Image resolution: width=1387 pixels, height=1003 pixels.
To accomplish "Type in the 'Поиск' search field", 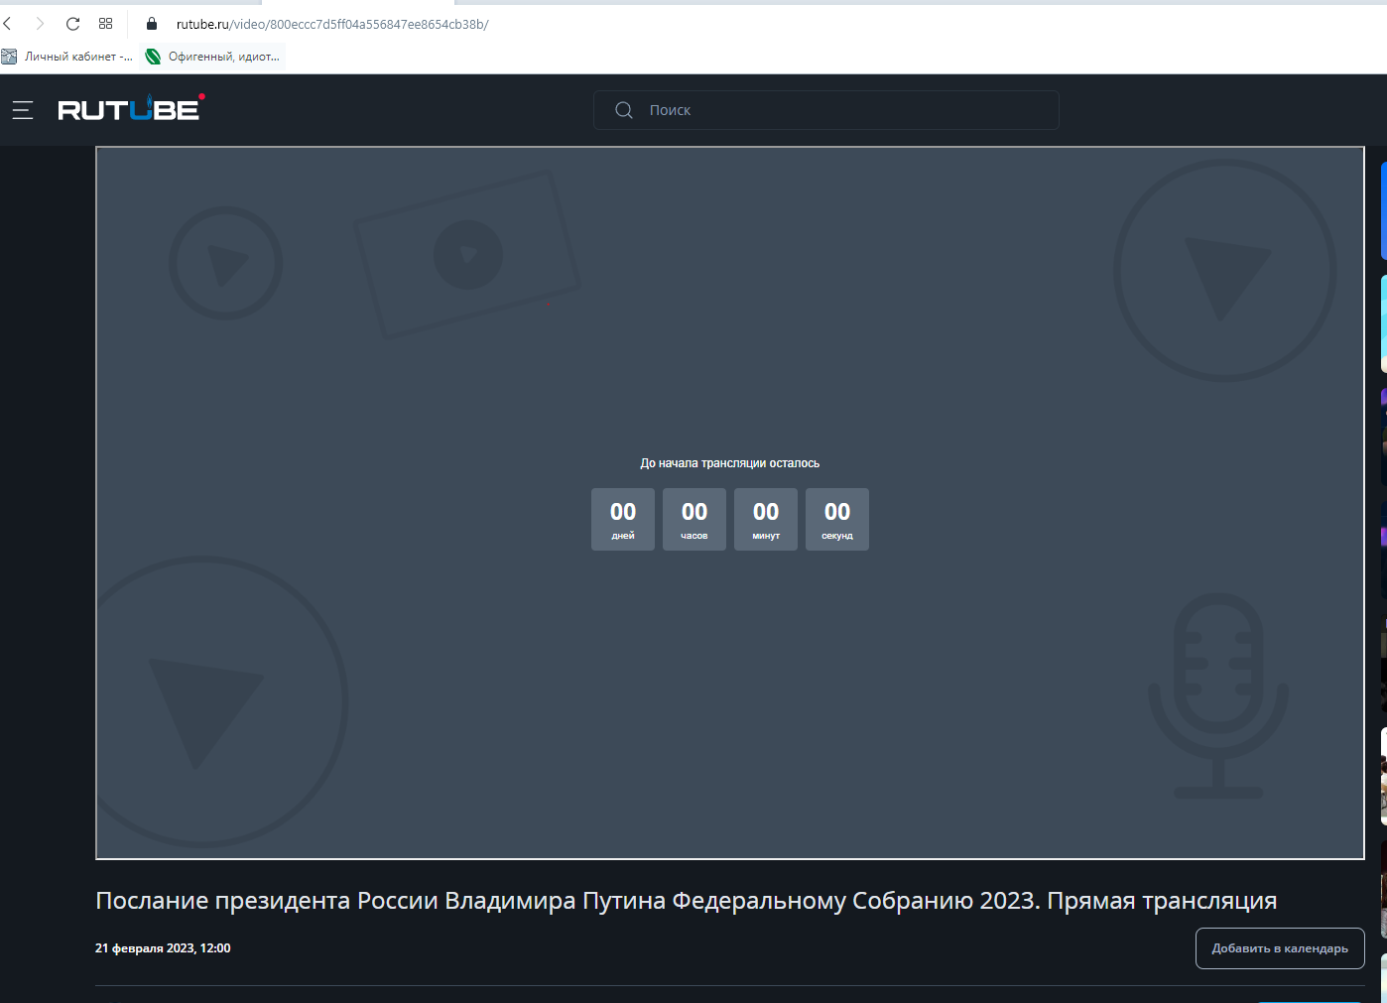I will pyautogui.click(x=843, y=110).
